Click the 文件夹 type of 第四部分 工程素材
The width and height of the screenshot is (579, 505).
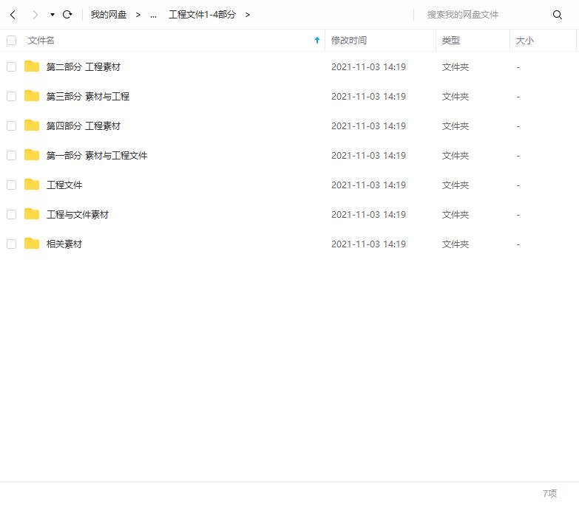(x=456, y=126)
